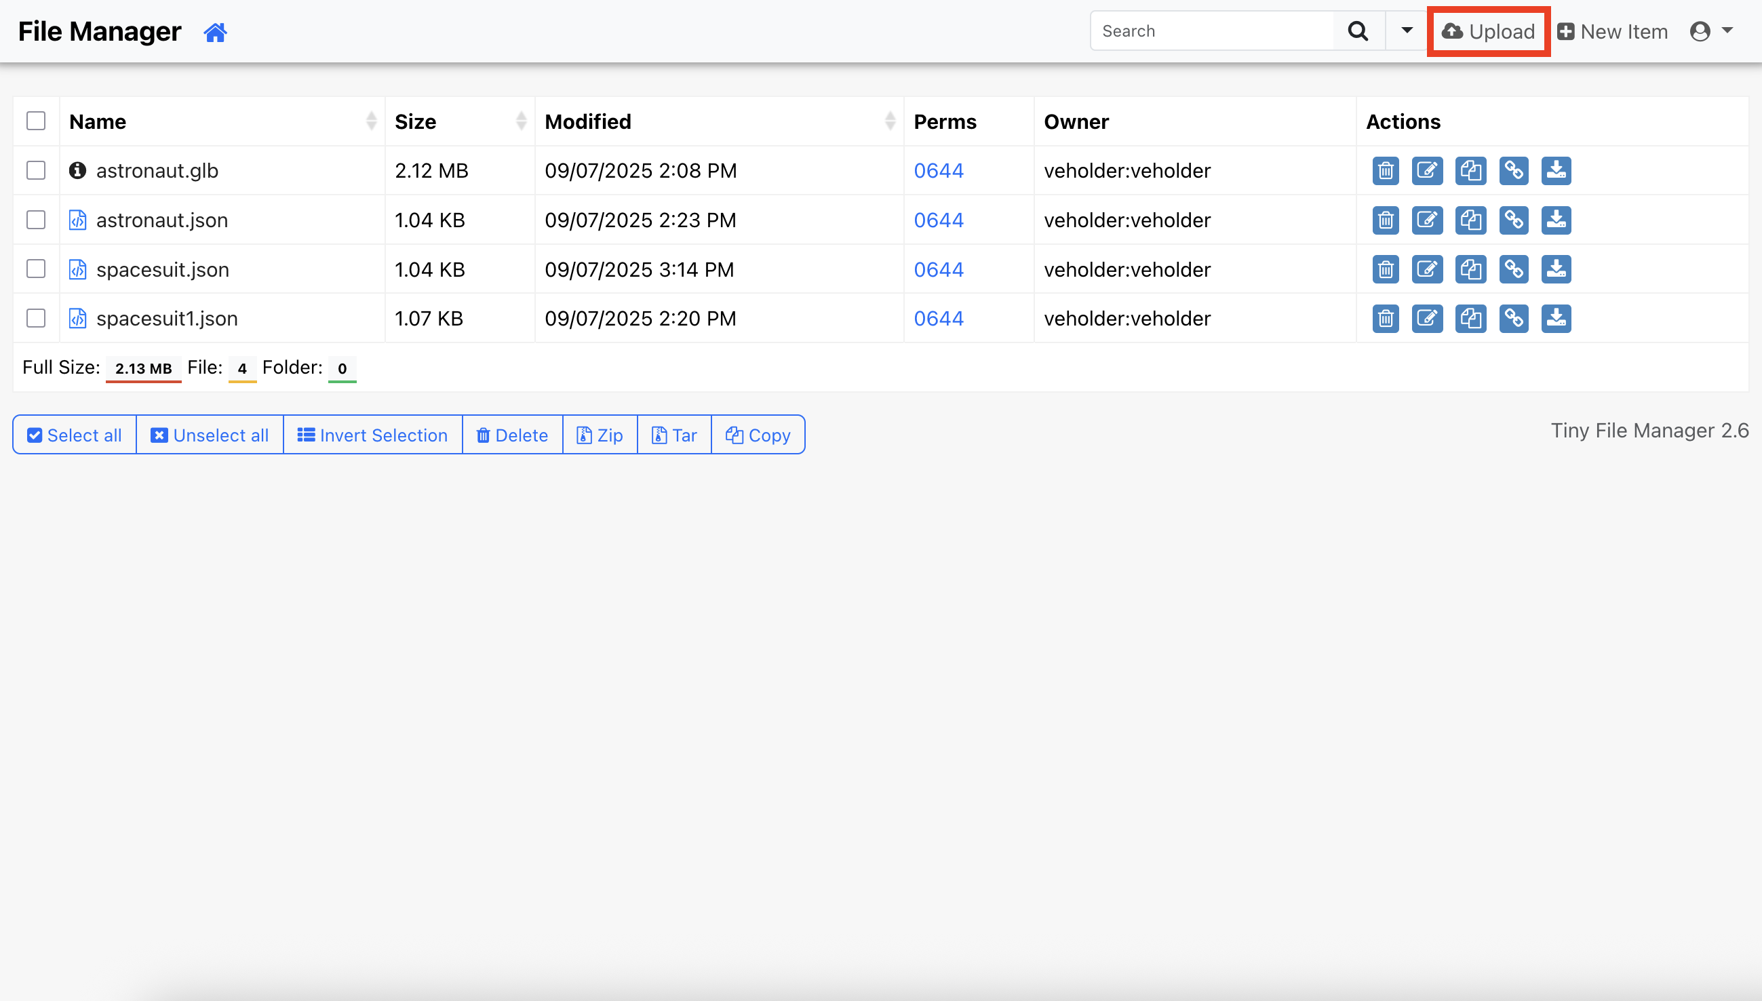This screenshot has width=1762, height=1001.
Task: Open New Item in the top navigation
Action: point(1613,32)
